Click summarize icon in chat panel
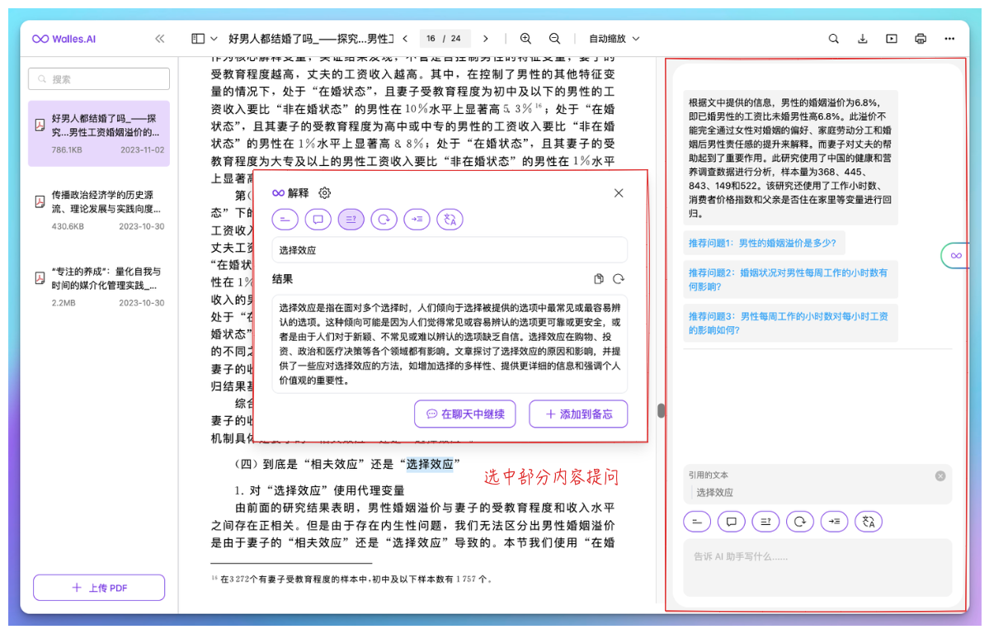The height and width of the screenshot is (634, 989). click(x=697, y=522)
